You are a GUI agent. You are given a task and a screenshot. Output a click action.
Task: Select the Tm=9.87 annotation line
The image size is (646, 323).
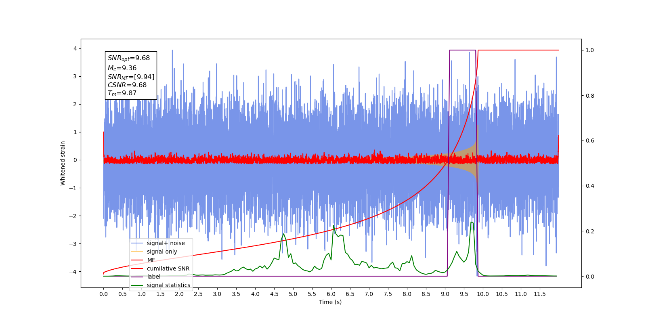(122, 93)
